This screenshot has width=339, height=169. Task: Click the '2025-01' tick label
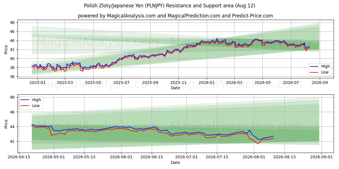point(37,83)
